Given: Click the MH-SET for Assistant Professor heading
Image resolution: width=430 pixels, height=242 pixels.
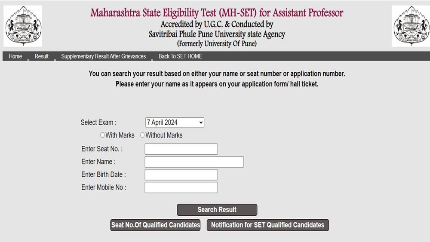Looking at the screenshot, I should click(x=217, y=12).
